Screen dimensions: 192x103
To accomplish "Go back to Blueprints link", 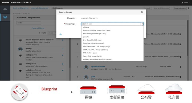I will pyautogui.click(x=21, y=8).
